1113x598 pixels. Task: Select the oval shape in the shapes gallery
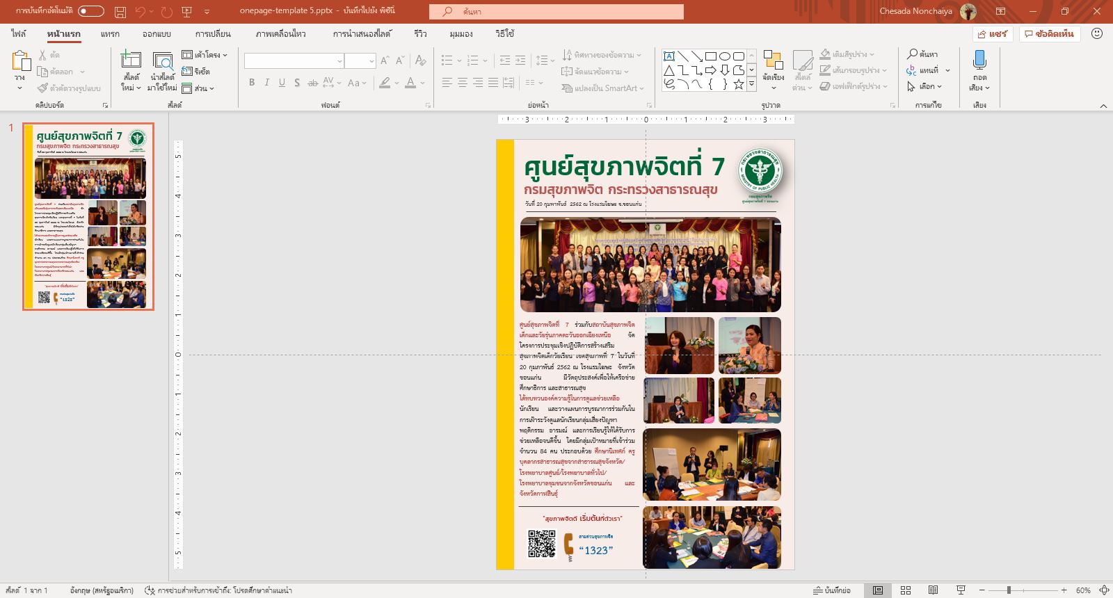pos(725,56)
